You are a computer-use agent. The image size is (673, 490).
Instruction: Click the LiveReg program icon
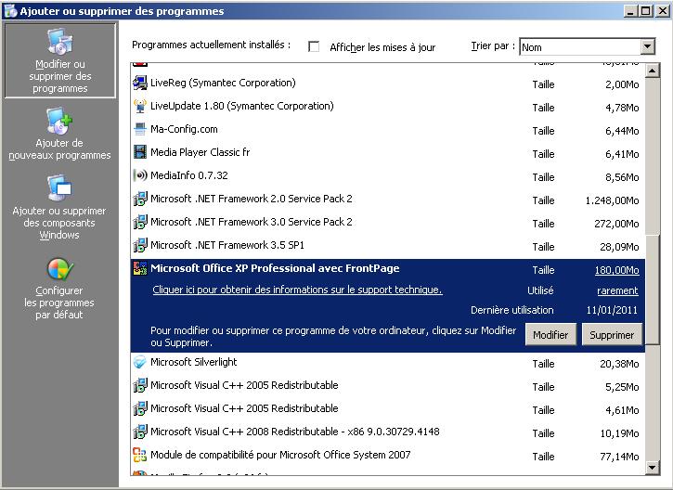click(x=140, y=83)
